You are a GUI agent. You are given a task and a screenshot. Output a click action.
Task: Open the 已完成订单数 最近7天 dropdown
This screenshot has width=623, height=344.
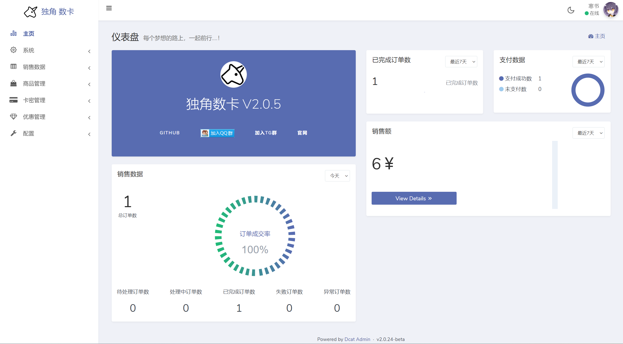[x=461, y=62]
